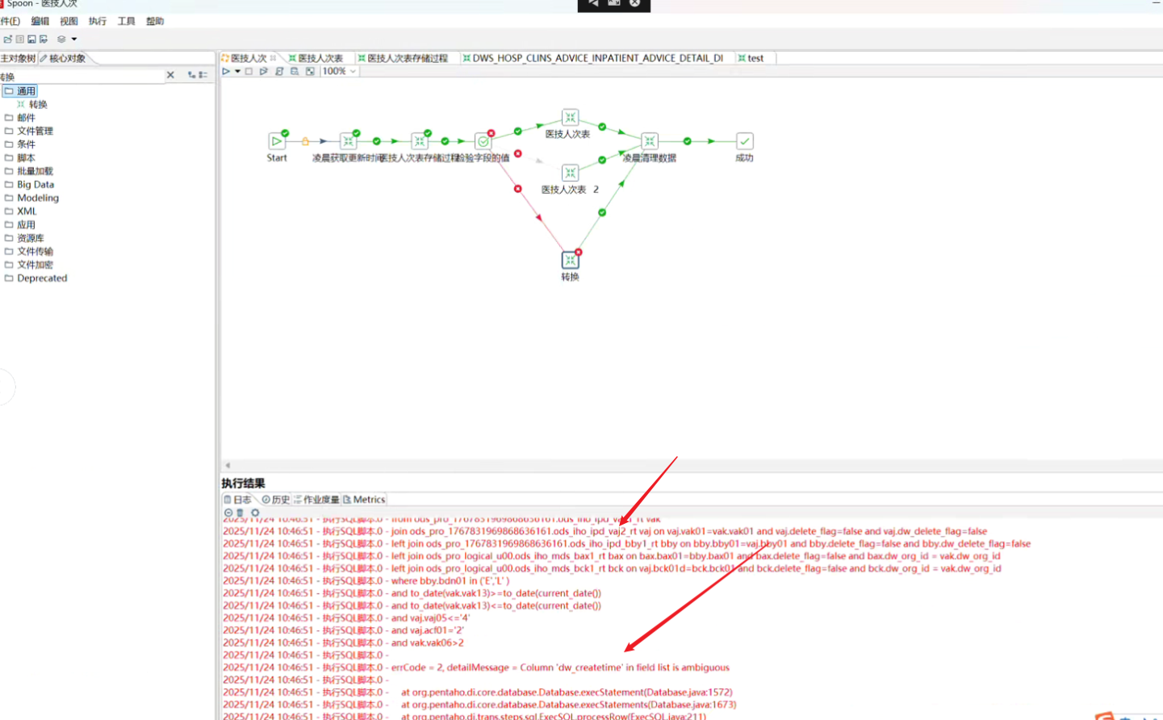Click the Start node on canvas

[277, 141]
